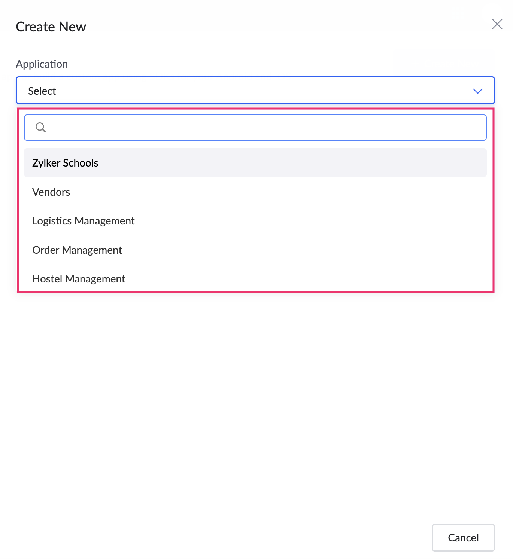Click the Application field label
The image size is (513, 559).
point(42,64)
